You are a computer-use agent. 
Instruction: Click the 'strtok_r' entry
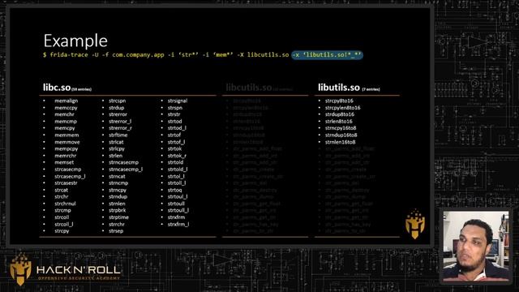(x=177, y=156)
